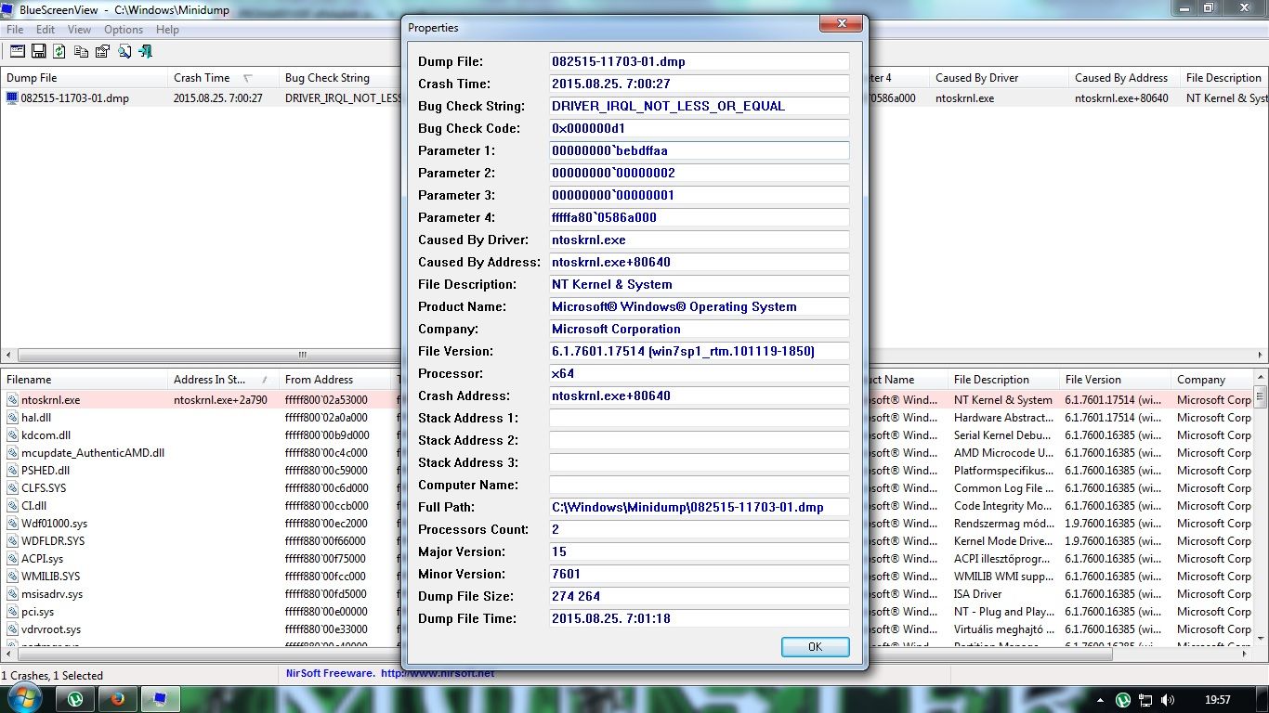This screenshot has height=713, width=1269.
Task: Click the empty Stack Address 1 field
Action: point(700,418)
